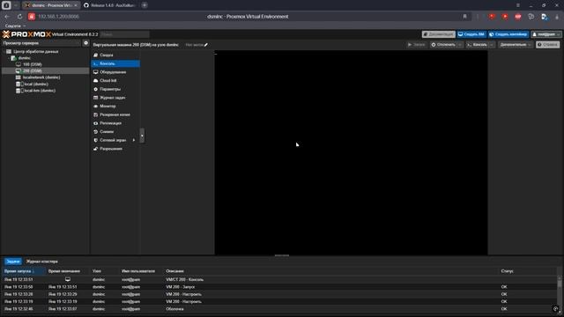The height and width of the screenshot is (317, 564).
Task: Open the Cloud-Init section
Action: 115,80
